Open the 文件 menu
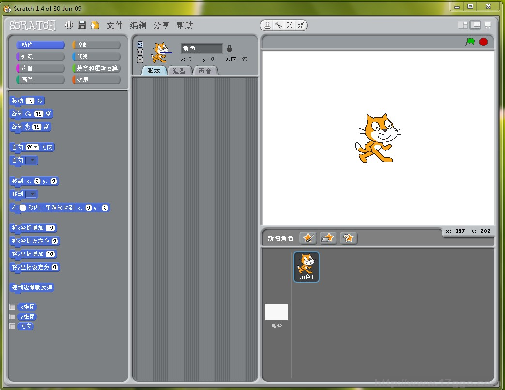This screenshot has height=390, width=505. click(x=115, y=25)
